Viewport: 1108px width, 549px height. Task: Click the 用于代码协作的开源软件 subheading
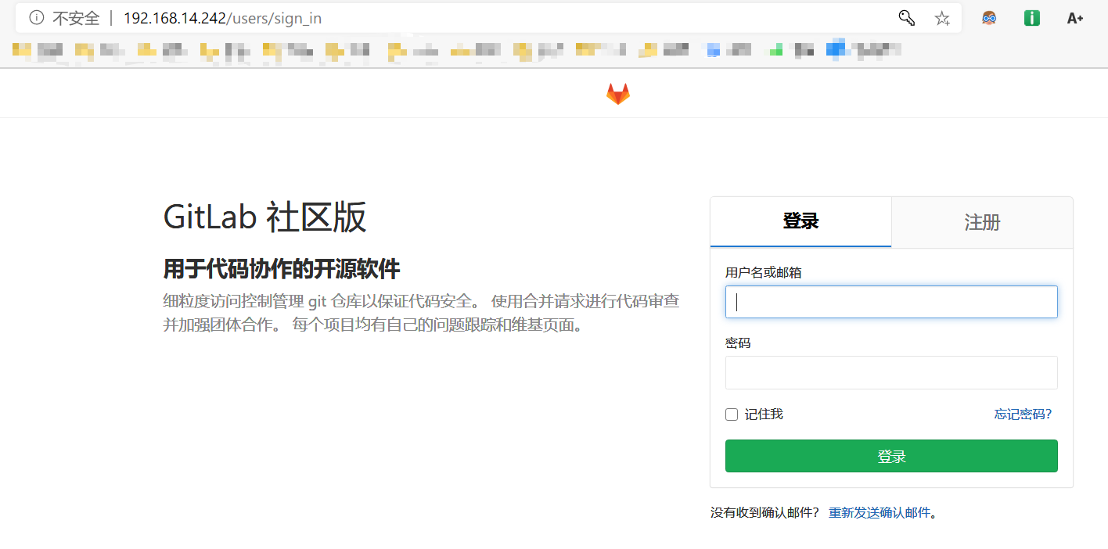[x=281, y=269]
